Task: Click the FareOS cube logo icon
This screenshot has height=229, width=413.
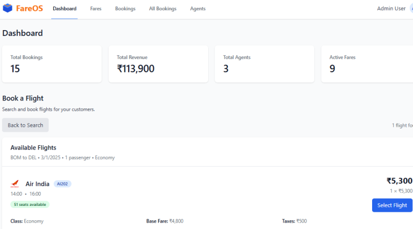Action: [x=8, y=8]
